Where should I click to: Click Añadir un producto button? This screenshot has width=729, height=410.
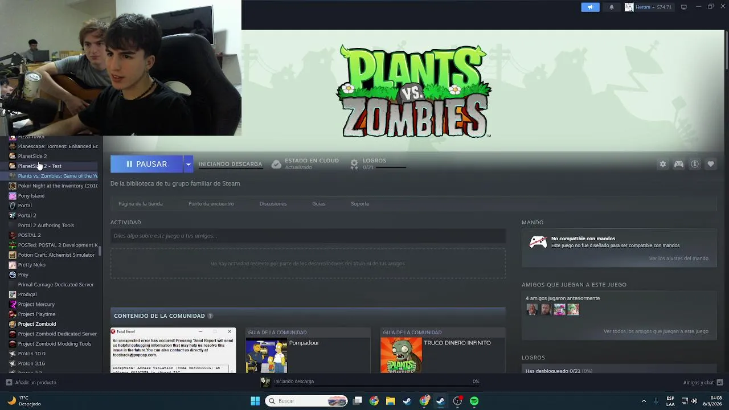[31, 383]
